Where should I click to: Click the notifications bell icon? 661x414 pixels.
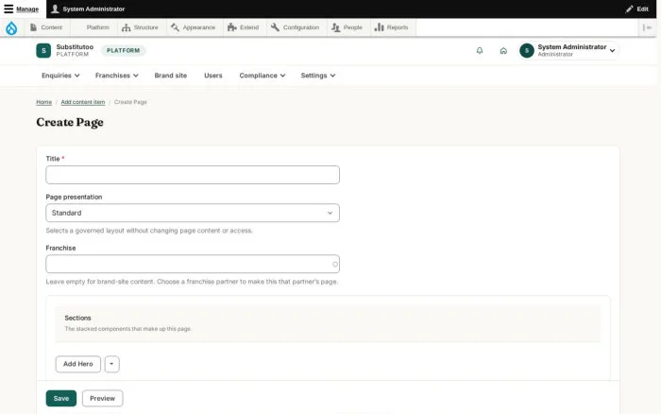(480, 51)
